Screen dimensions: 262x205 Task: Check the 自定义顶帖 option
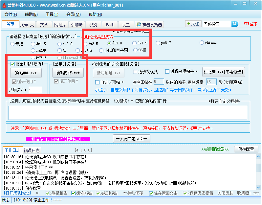click(97, 82)
